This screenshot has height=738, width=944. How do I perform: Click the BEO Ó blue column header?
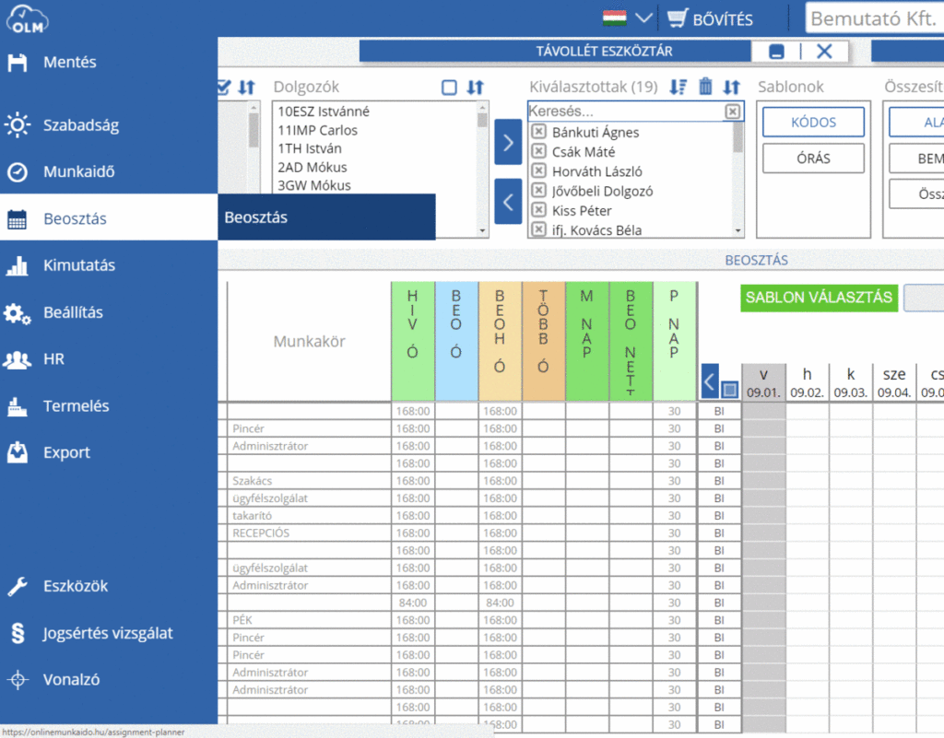pyautogui.click(x=456, y=341)
